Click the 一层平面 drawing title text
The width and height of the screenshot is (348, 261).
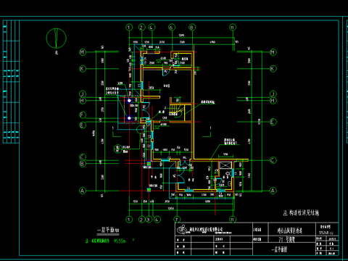pos(108,231)
